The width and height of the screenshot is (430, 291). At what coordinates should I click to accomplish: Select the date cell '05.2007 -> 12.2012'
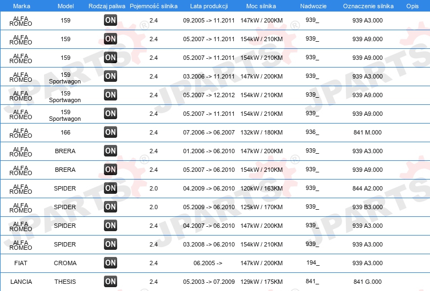point(209,95)
